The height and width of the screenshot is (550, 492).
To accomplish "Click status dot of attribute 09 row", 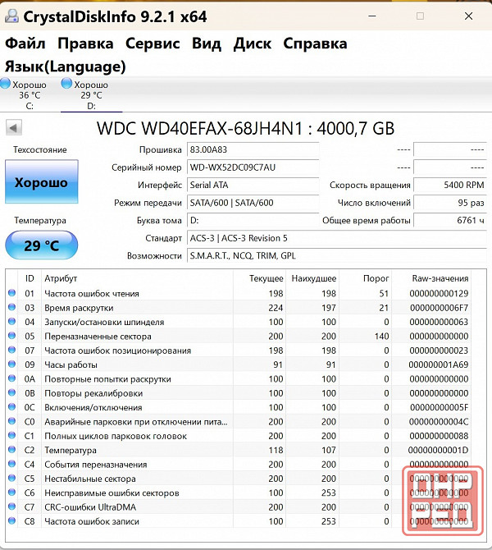I will pyautogui.click(x=12, y=364).
